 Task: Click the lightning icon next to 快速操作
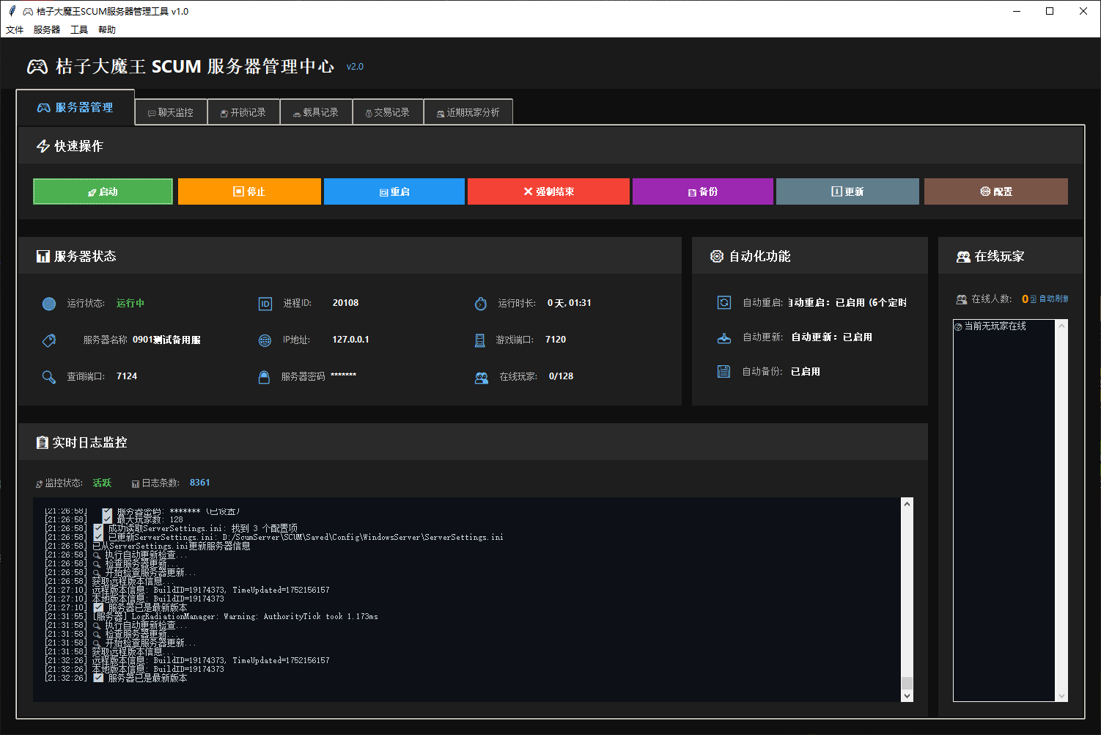point(43,145)
